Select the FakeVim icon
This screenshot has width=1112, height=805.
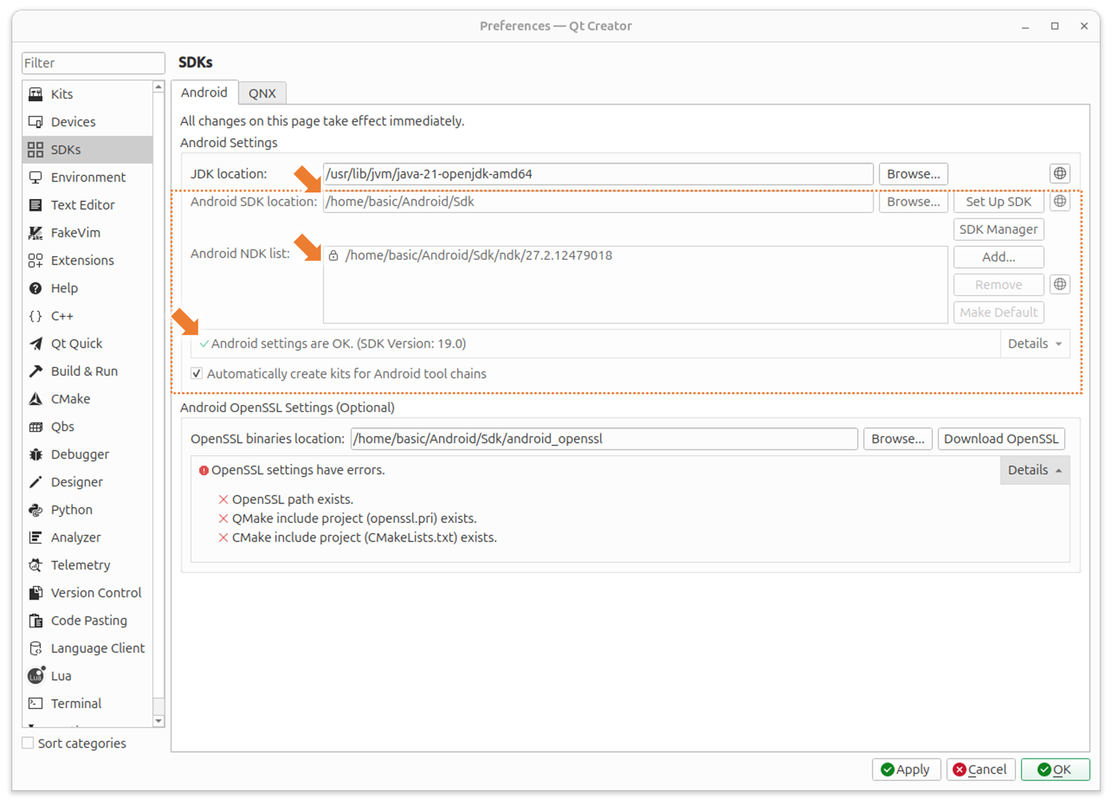click(35, 233)
